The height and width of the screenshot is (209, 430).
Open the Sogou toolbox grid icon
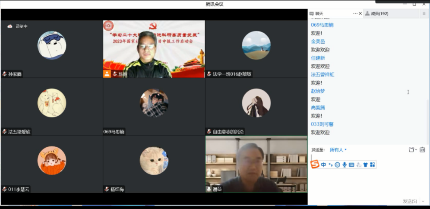coord(372,165)
